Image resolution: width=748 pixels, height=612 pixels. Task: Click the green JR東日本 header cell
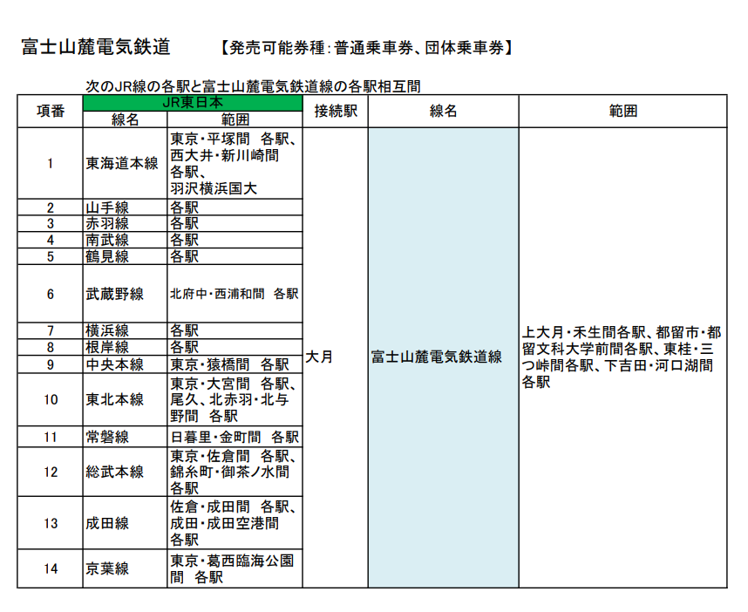(193, 103)
